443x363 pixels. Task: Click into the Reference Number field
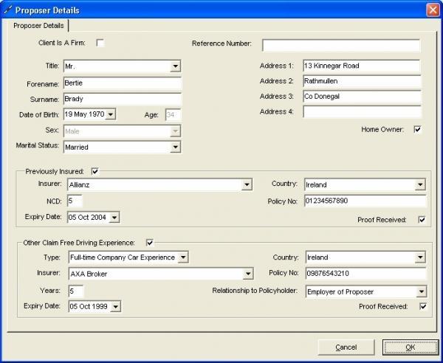340,45
